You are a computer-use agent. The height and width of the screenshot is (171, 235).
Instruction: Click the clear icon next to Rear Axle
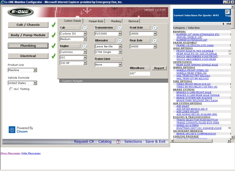[x=155, y=40]
